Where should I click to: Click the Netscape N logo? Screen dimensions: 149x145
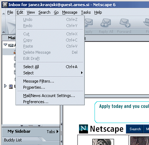(83, 129)
